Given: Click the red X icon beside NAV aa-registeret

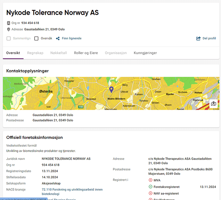Looking at the screenshot, I should tap(151, 193).
